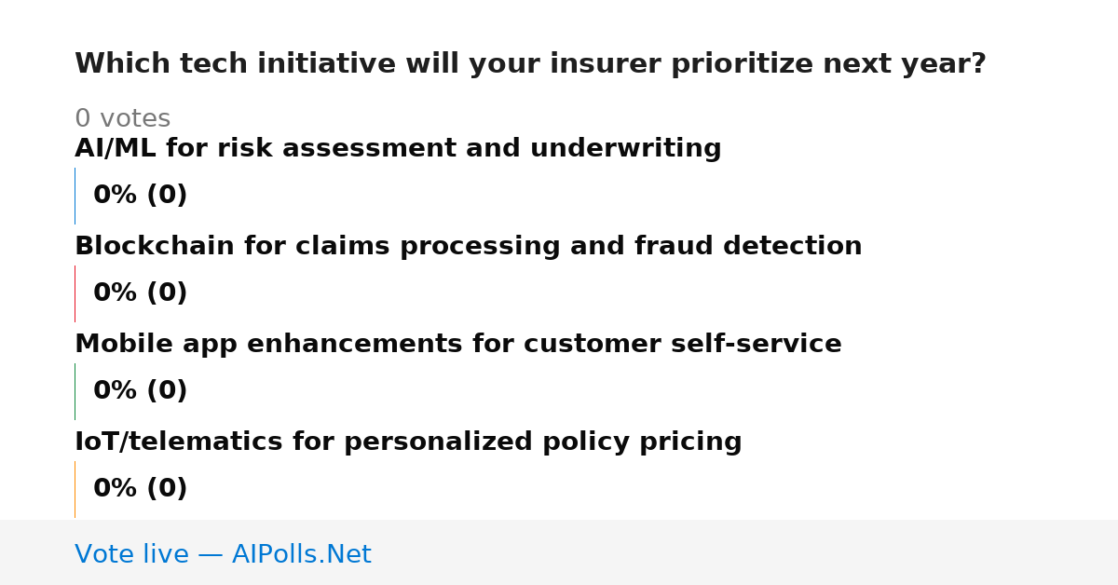Click the poll question heading
The width and height of the screenshot is (1118, 585).
[530, 64]
